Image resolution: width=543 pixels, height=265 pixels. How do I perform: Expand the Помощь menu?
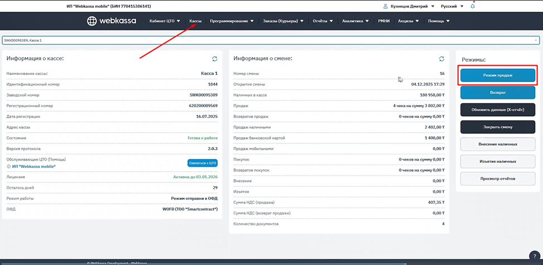[439, 21]
